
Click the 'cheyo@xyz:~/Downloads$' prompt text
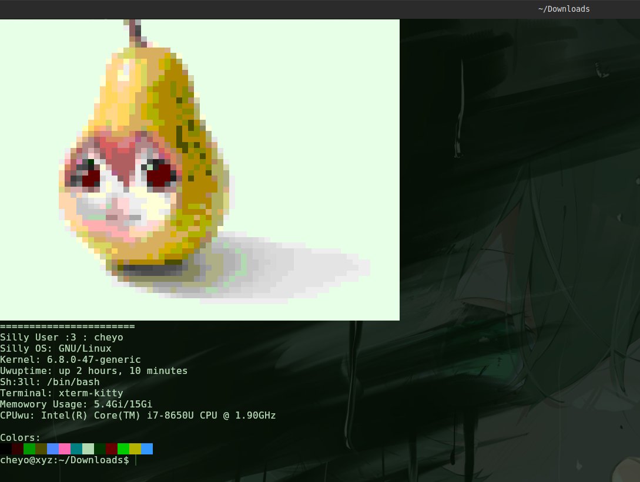(65, 460)
